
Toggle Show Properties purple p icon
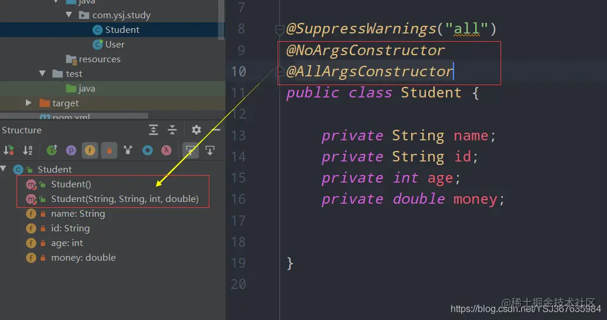pos(71,150)
